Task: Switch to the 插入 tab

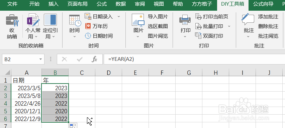Action: point(54,4)
